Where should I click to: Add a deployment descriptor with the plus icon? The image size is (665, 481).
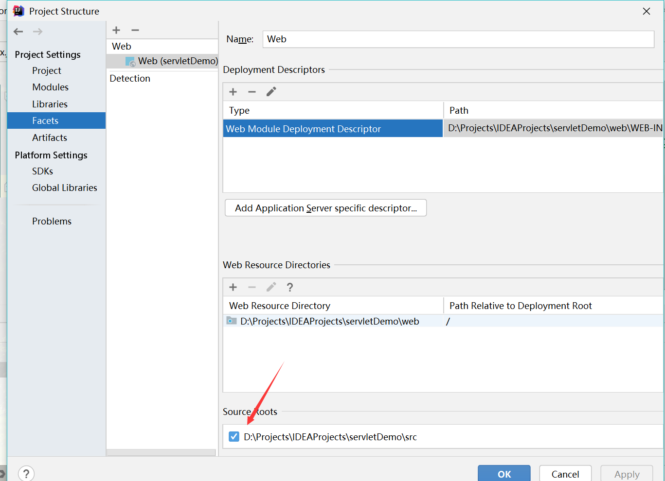(233, 91)
